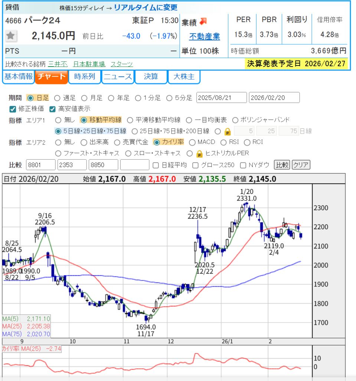Open the ニュース tab

tap(118, 77)
